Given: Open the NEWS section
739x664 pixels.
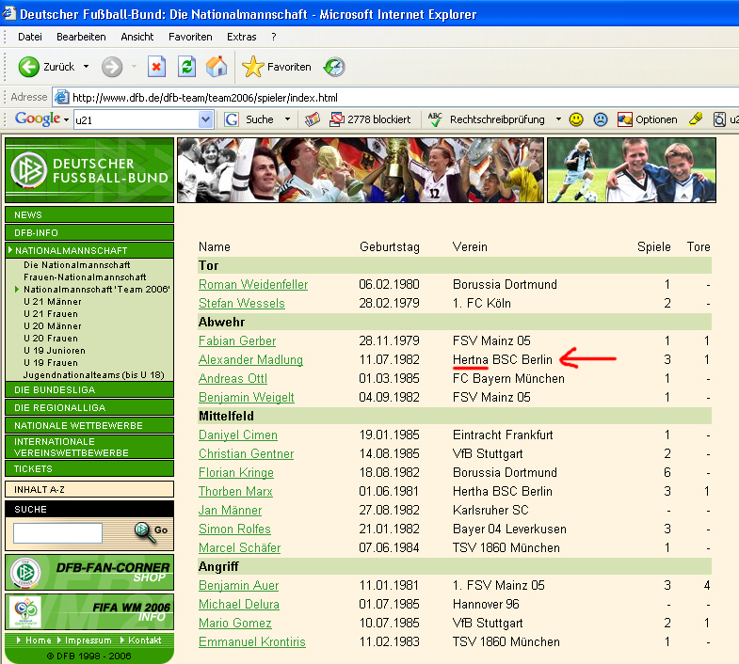Looking at the screenshot, I should [89, 214].
